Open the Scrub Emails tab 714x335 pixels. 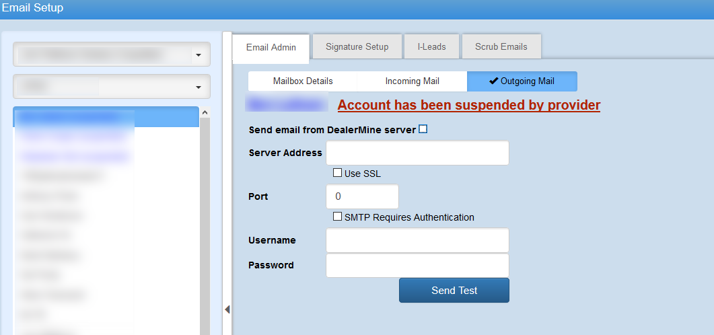pos(501,46)
